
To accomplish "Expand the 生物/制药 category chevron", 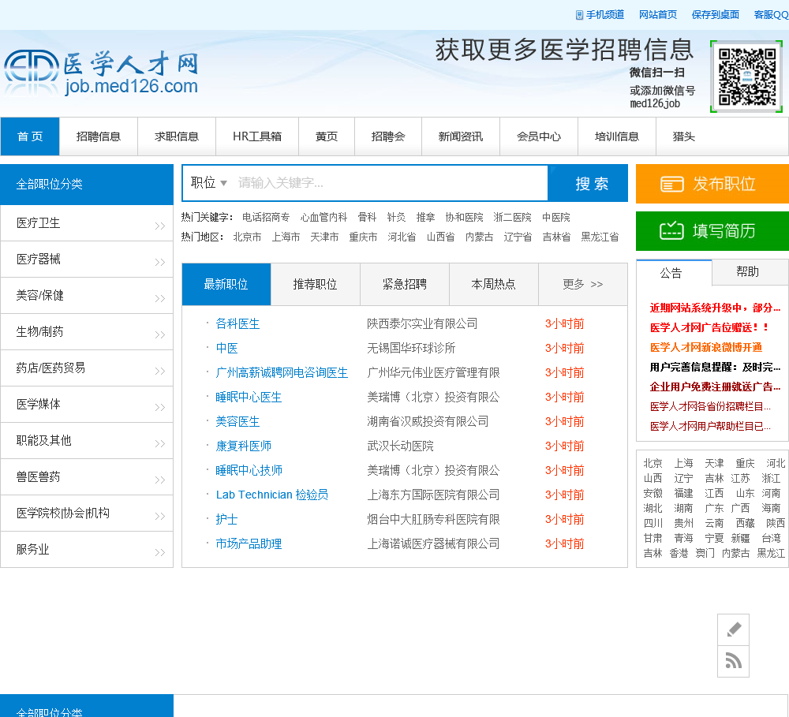I will [159, 334].
